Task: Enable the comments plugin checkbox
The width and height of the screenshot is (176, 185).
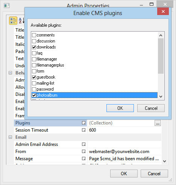Action: point(34,35)
